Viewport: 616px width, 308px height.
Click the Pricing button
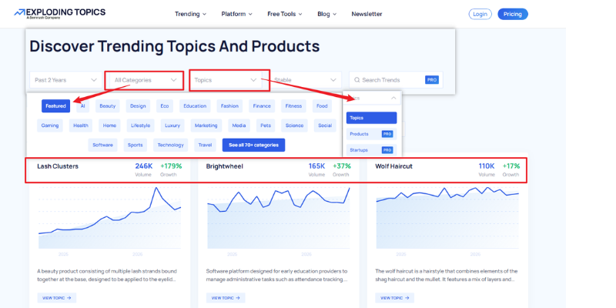[513, 14]
